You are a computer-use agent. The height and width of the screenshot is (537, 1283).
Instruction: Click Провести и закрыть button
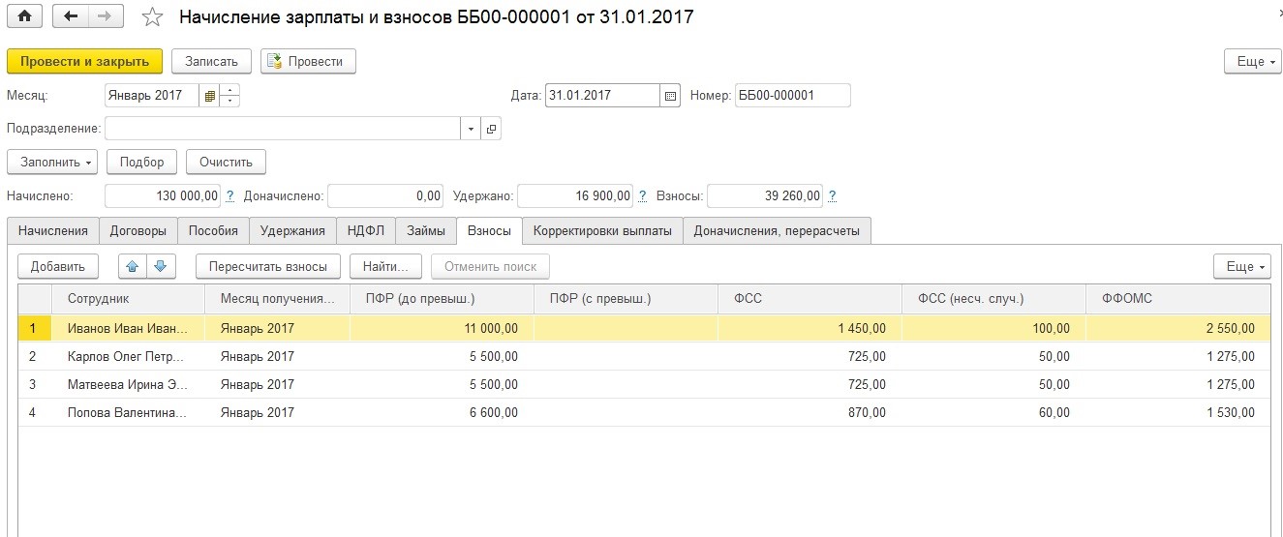pyautogui.click(x=85, y=61)
